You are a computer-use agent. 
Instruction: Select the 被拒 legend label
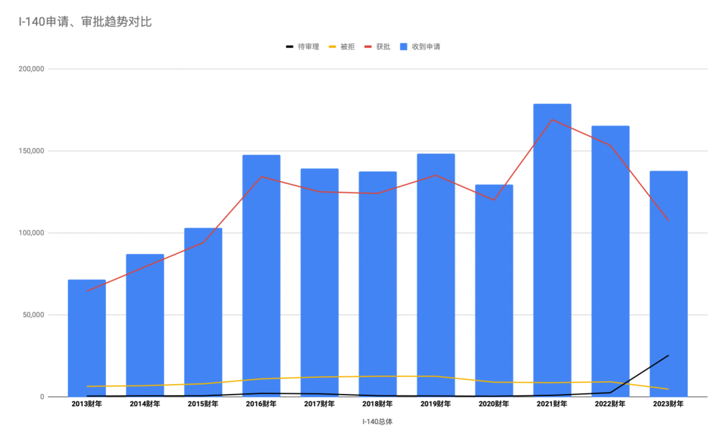(x=347, y=47)
